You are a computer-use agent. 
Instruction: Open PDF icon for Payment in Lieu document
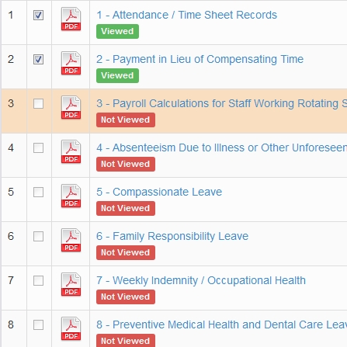click(x=71, y=64)
